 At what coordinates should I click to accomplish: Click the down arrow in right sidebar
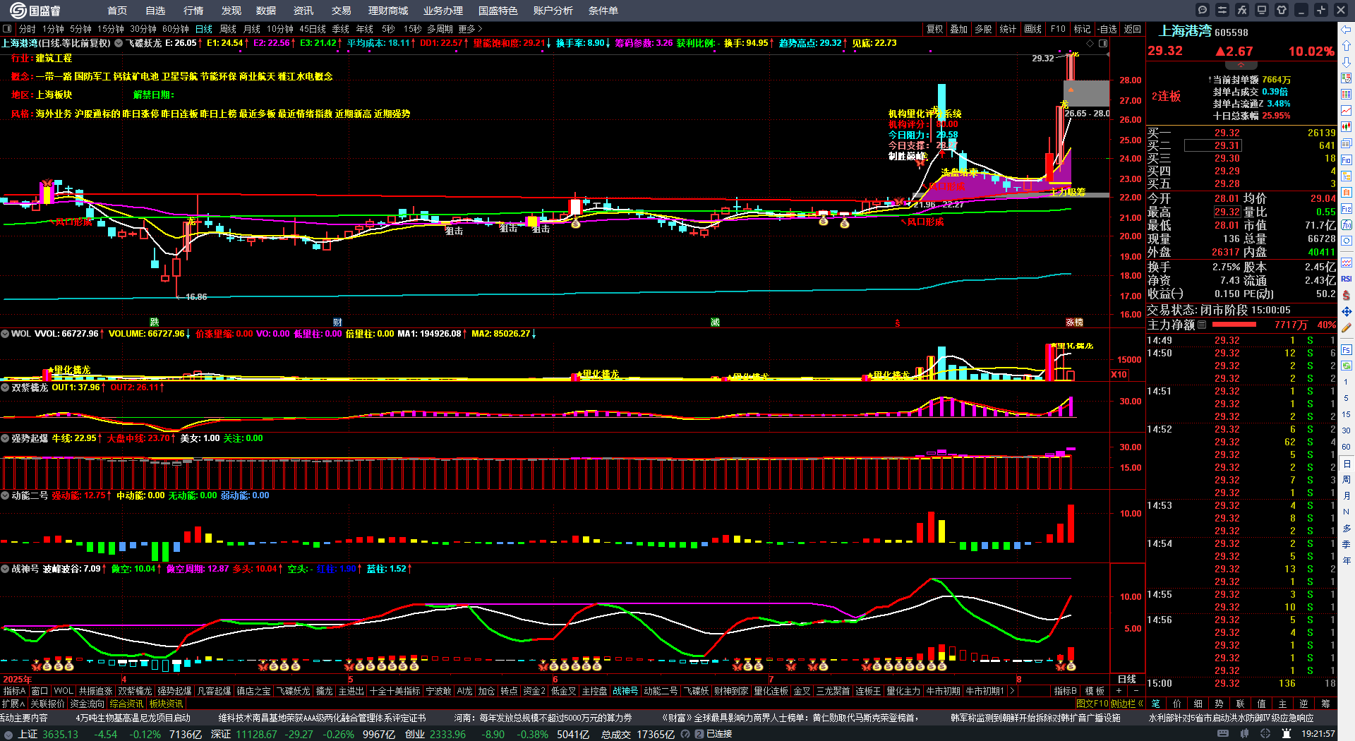click(x=1347, y=62)
